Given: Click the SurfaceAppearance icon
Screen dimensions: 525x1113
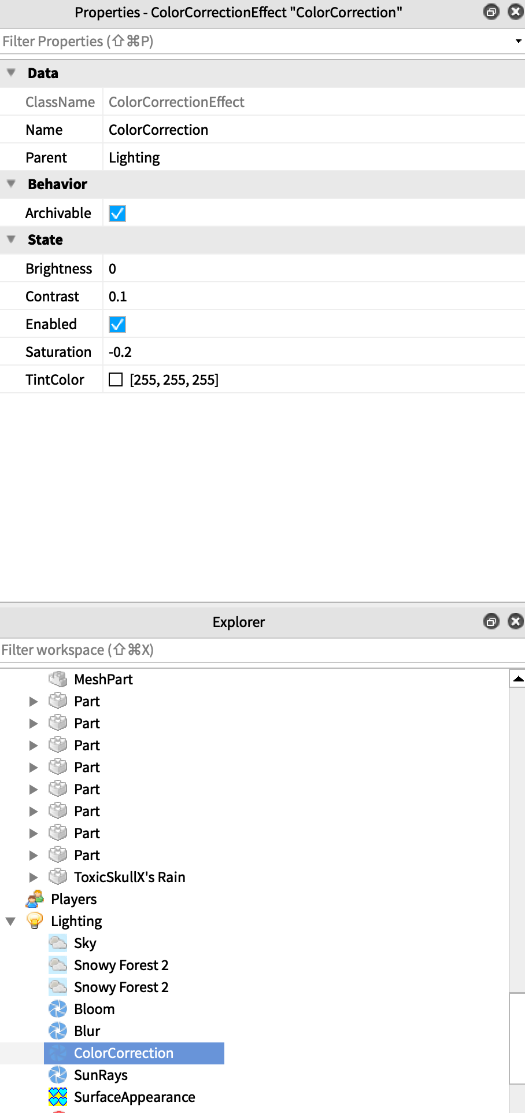Looking at the screenshot, I should (58, 1097).
